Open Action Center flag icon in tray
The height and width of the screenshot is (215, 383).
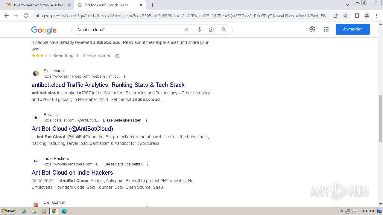355,211
